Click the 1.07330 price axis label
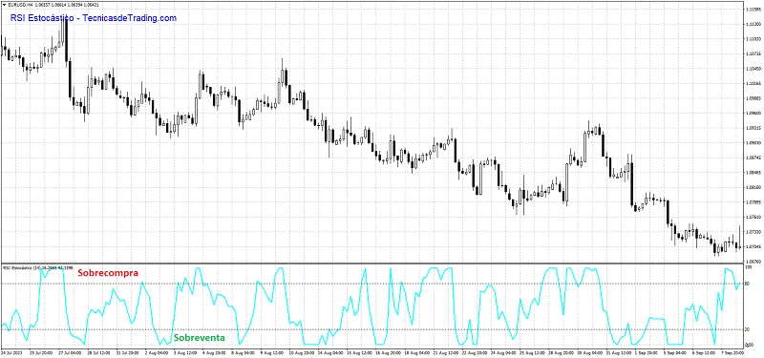This screenshot has width=764, height=358. (x=753, y=232)
